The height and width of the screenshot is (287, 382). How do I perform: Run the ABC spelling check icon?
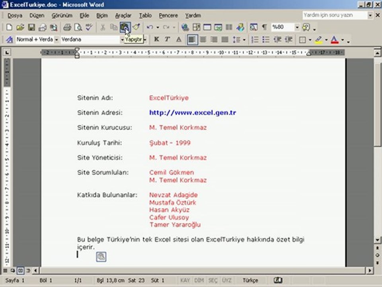[x=89, y=27]
